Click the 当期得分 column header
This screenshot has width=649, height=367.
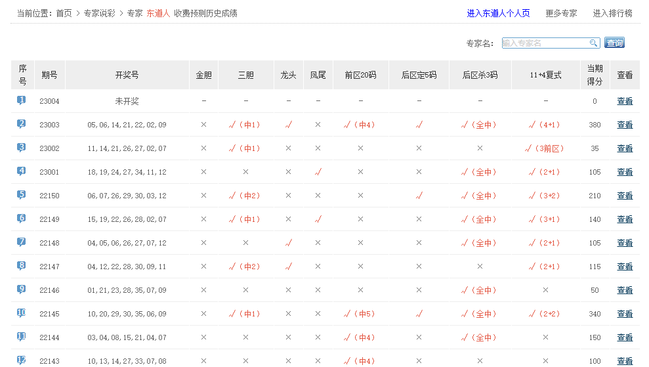coord(595,75)
